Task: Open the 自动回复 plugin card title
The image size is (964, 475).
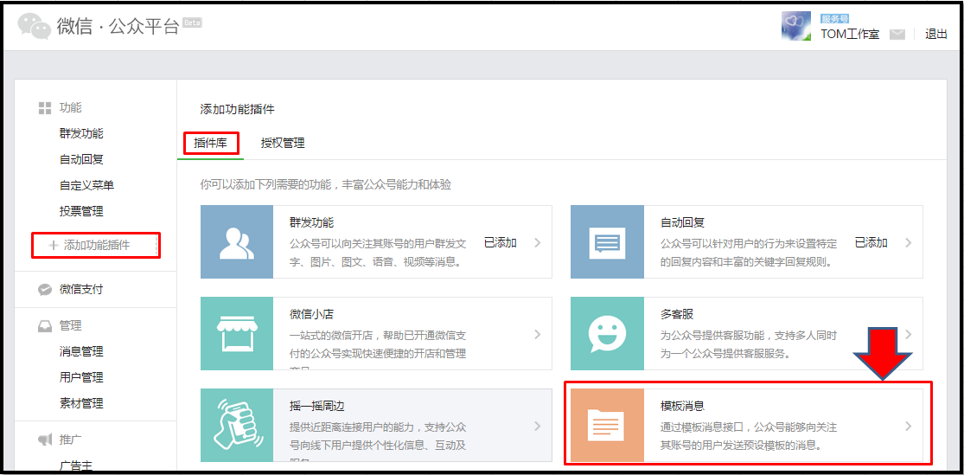Action: [x=682, y=222]
